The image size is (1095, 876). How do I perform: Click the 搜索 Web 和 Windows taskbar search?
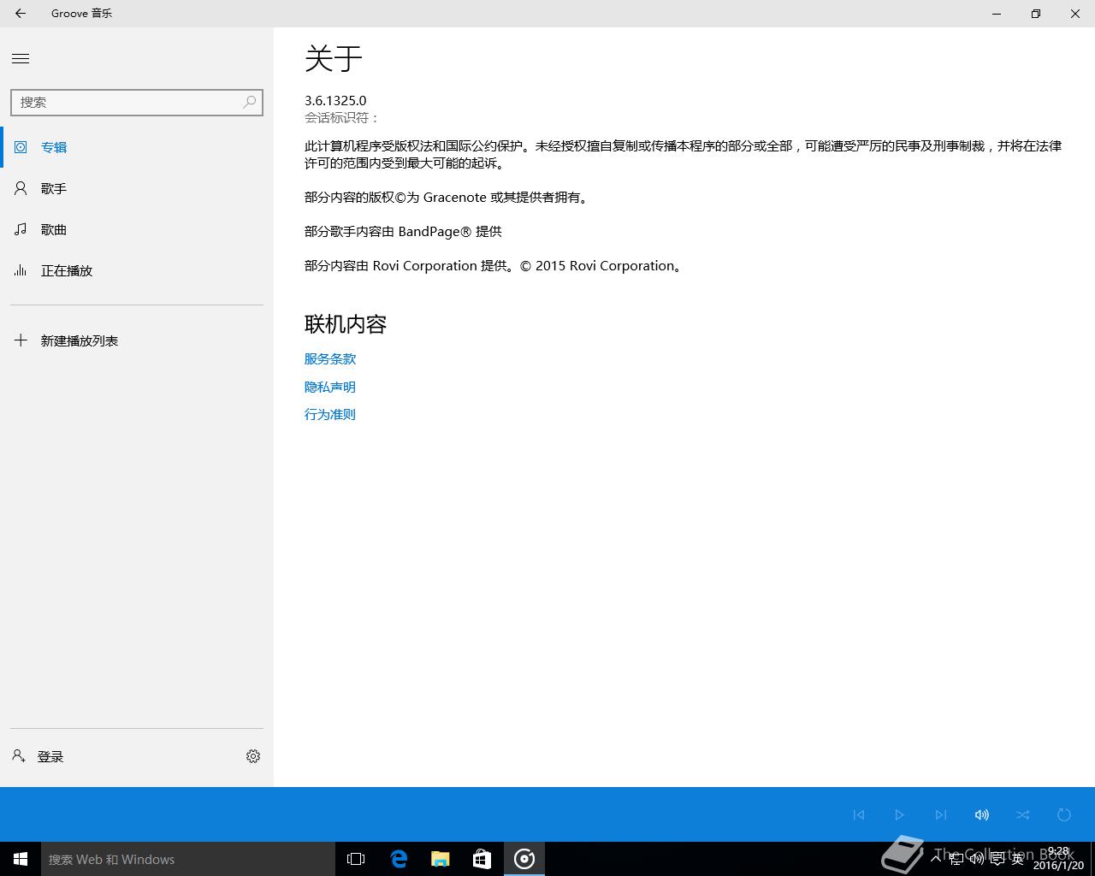point(188,859)
